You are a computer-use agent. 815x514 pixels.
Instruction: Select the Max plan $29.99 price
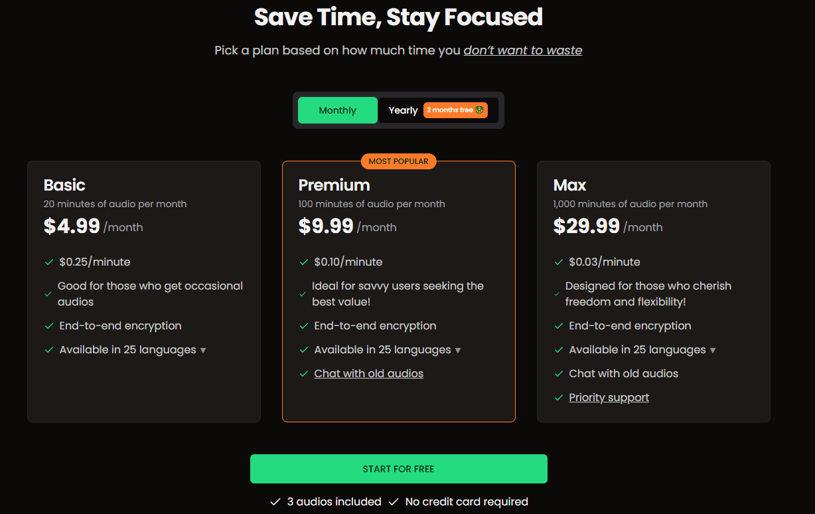[586, 226]
